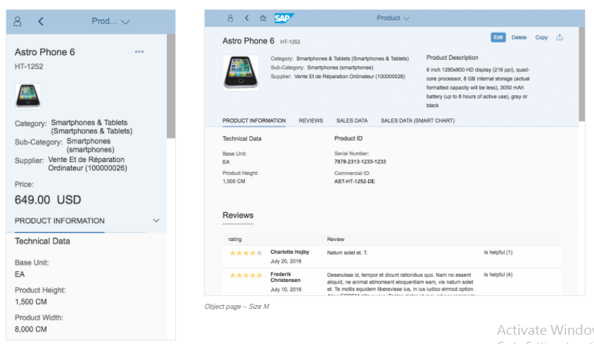Switch to the REVIEWS tab

(310, 121)
